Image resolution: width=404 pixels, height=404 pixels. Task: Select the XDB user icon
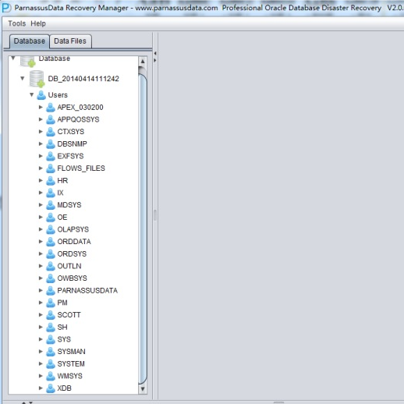[x=51, y=388]
